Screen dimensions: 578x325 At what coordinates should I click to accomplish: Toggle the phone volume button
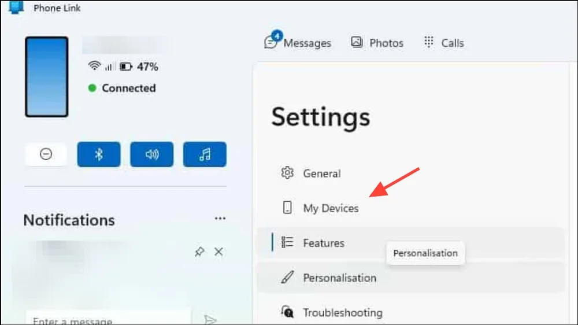pyautogui.click(x=152, y=154)
